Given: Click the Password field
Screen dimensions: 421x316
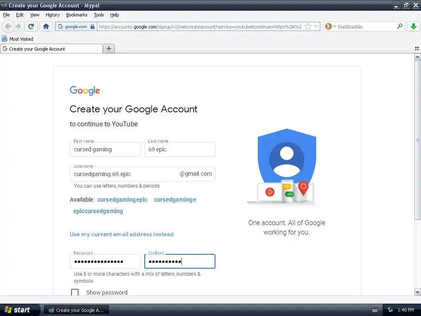Looking at the screenshot, I should point(105,261).
